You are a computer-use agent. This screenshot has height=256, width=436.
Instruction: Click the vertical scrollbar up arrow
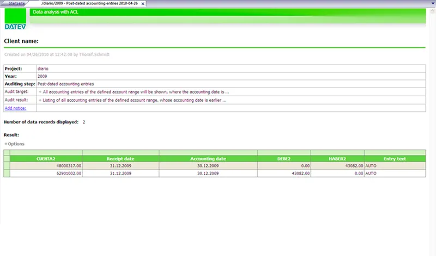click(x=432, y=11)
